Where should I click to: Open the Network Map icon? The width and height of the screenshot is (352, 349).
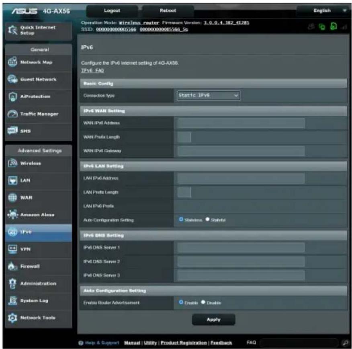[12, 62]
